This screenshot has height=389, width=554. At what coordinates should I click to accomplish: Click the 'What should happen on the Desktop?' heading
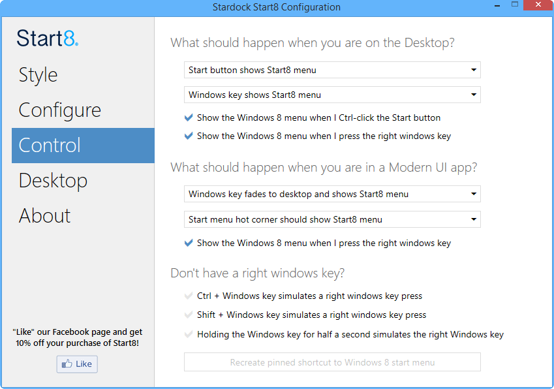click(x=313, y=43)
